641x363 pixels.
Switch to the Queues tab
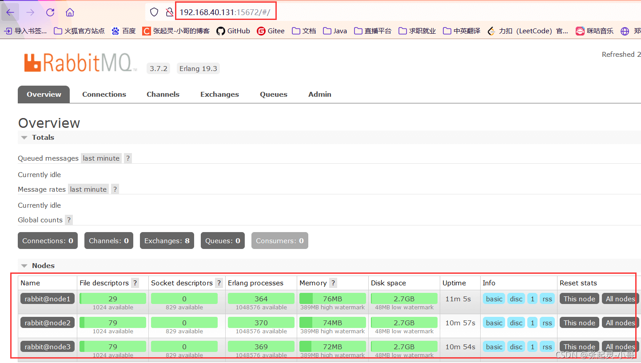click(273, 95)
